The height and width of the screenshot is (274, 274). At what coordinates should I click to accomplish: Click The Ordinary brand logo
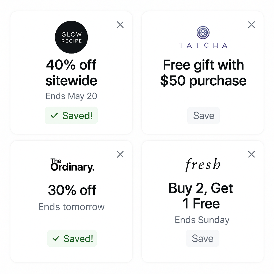[72, 165]
